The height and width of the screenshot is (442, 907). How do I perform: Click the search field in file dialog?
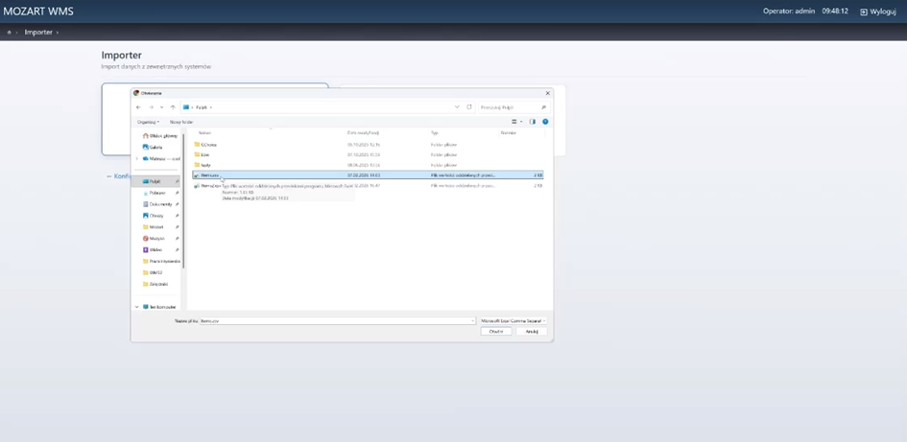509,107
